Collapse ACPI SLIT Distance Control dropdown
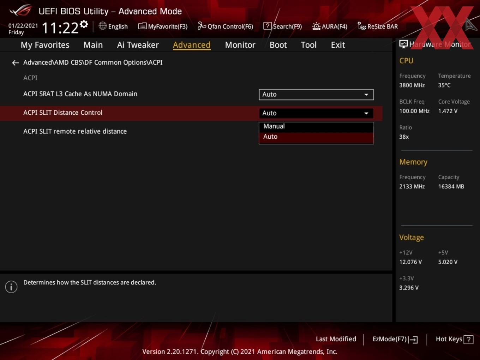 tap(316, 113)
